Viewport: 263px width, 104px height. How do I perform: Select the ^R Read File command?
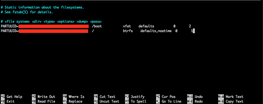(44, 101)
